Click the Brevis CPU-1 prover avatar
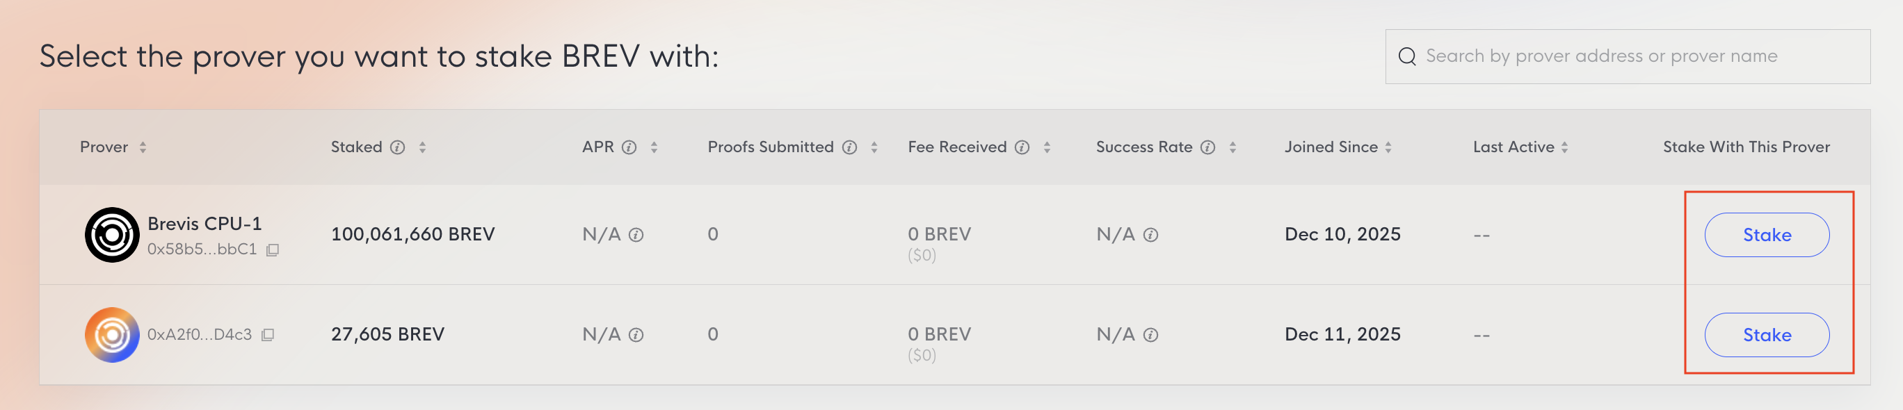This screenshot has height=410, width=1903. [111, 235]
